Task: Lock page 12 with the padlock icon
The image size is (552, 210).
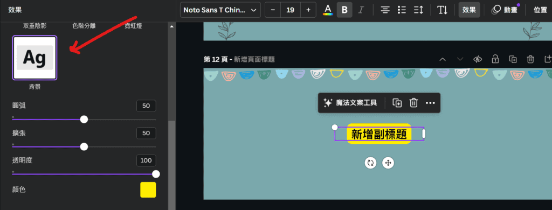Action: click(495, 59)
